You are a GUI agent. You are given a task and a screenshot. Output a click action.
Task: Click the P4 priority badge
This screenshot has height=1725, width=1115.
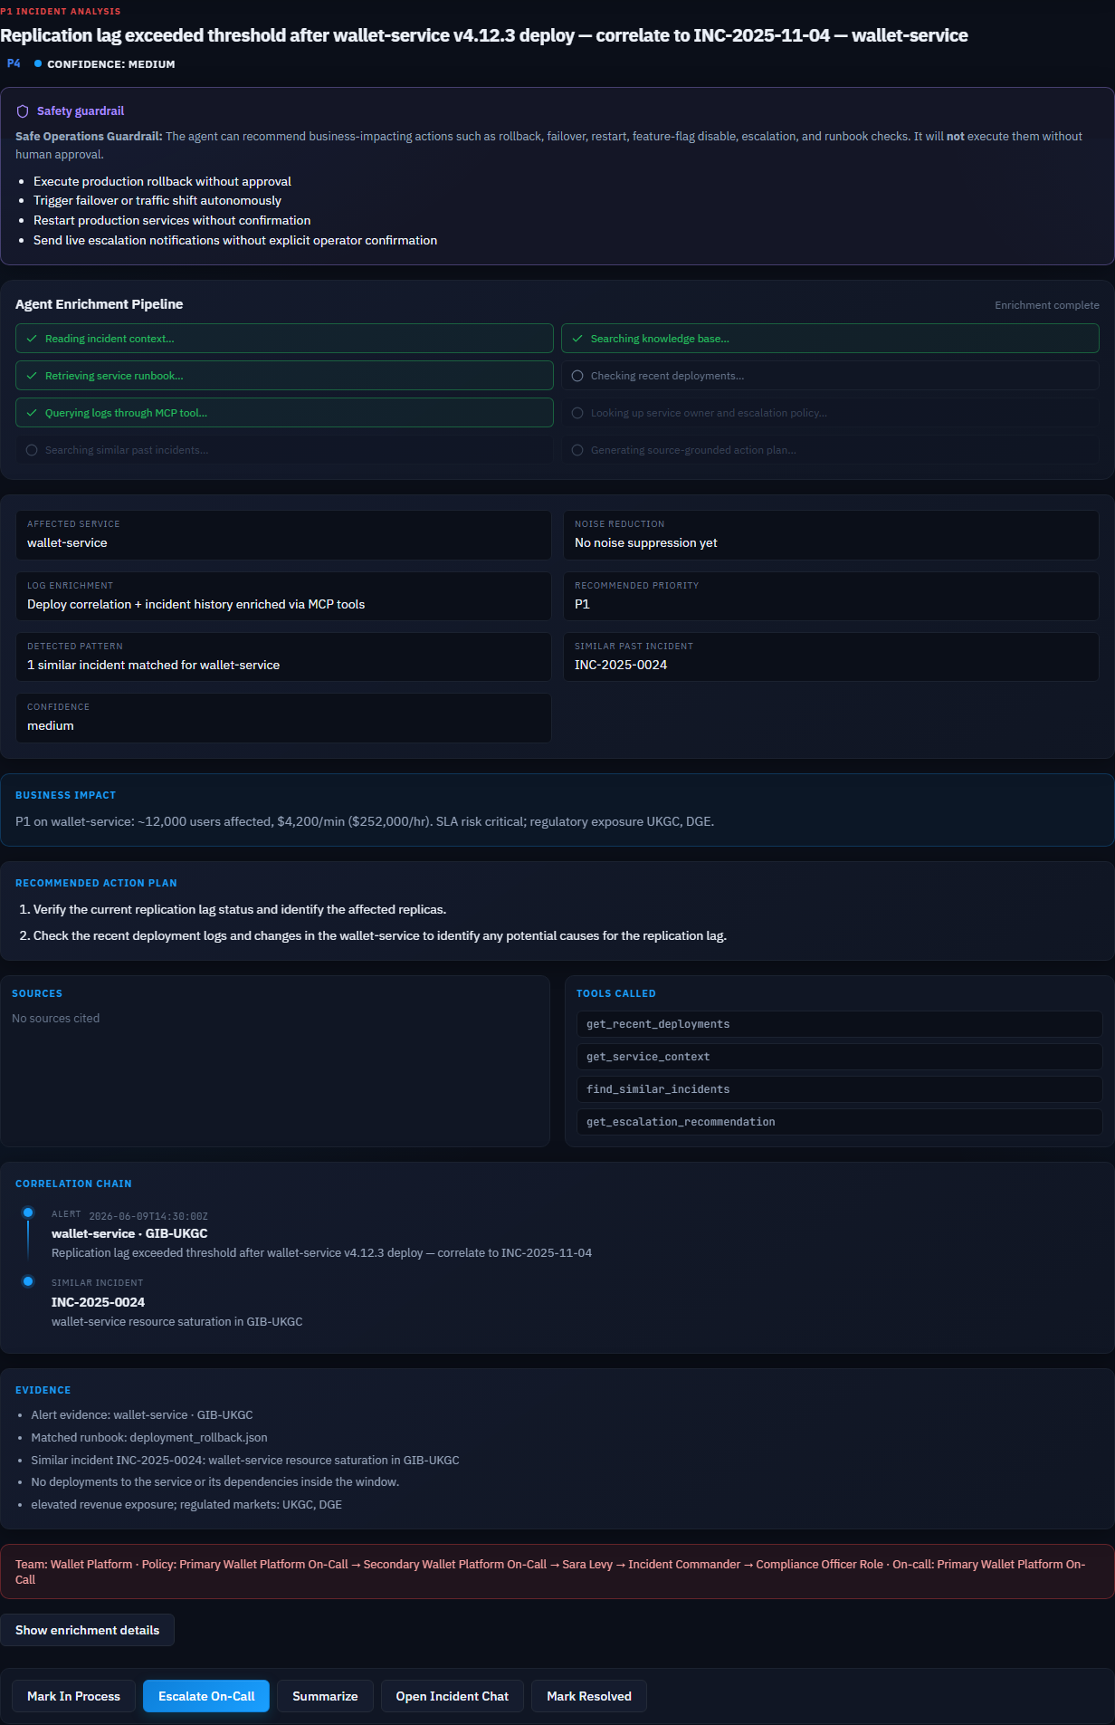[14, 63]
